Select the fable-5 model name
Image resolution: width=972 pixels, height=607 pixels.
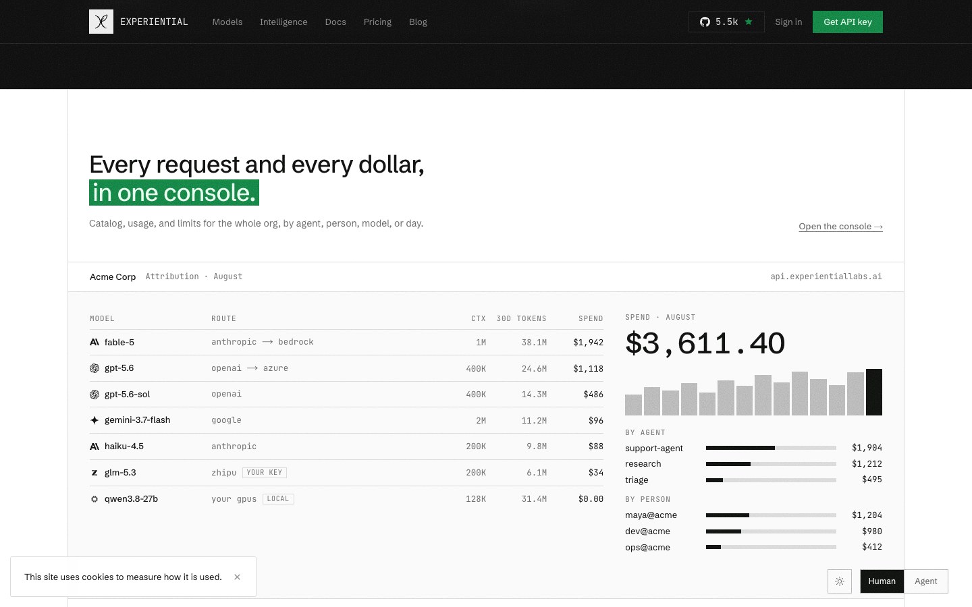pyautogui.click(x=119, y=342)
